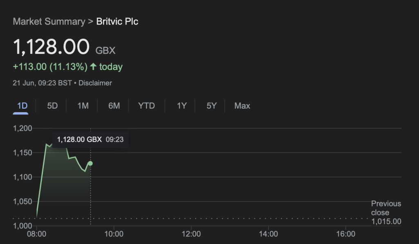Open the Disclaimer link

click(95, 83)
